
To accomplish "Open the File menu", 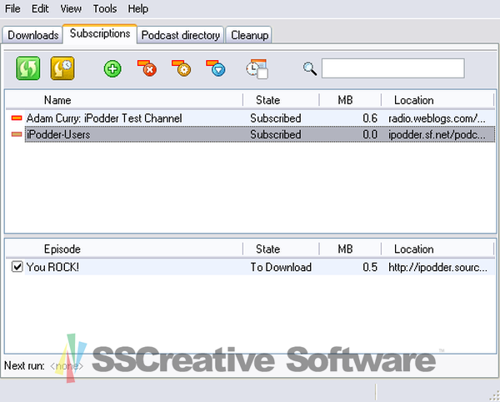I will (12, 8).
